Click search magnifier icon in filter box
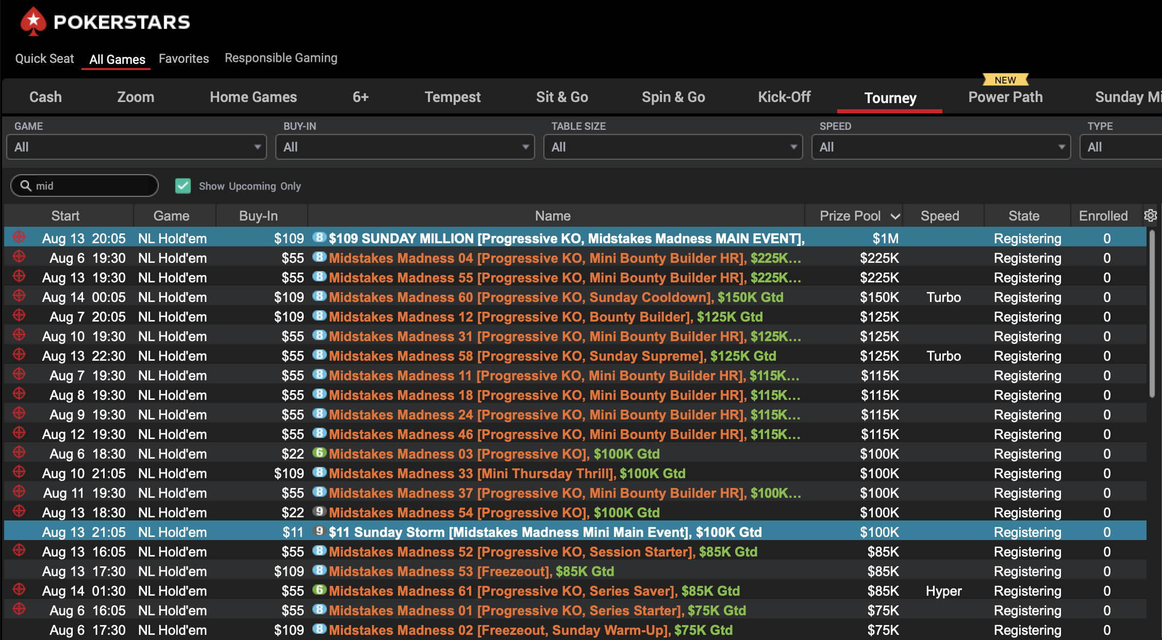 click(26, 186)
